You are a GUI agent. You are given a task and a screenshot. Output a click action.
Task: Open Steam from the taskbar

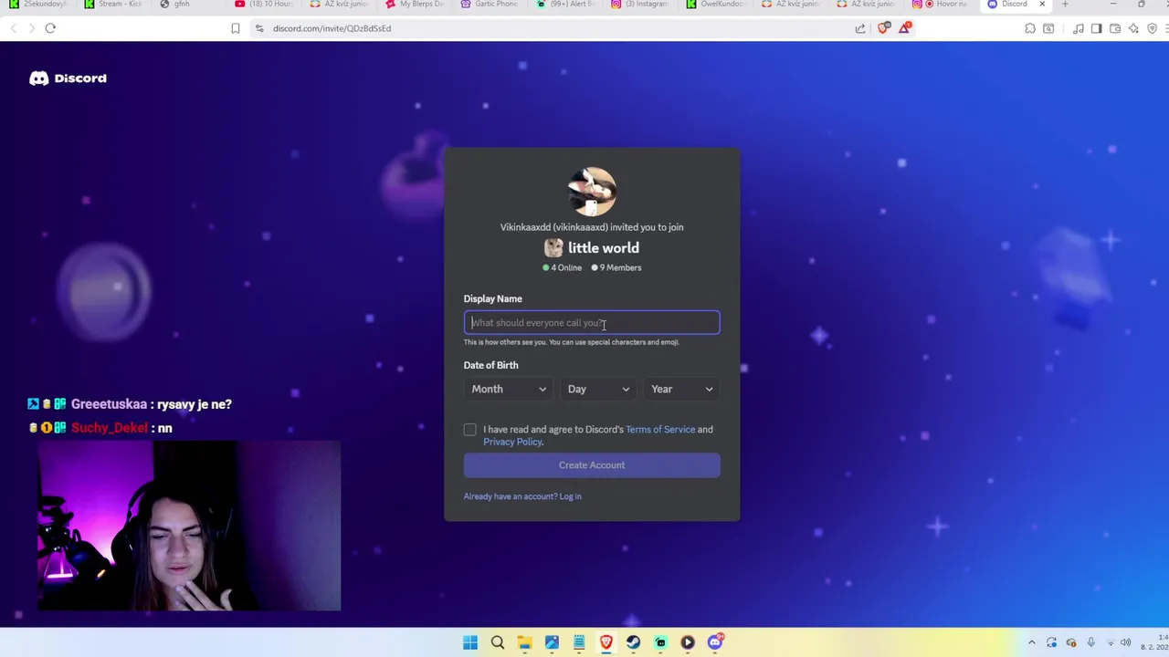point(633,642)
